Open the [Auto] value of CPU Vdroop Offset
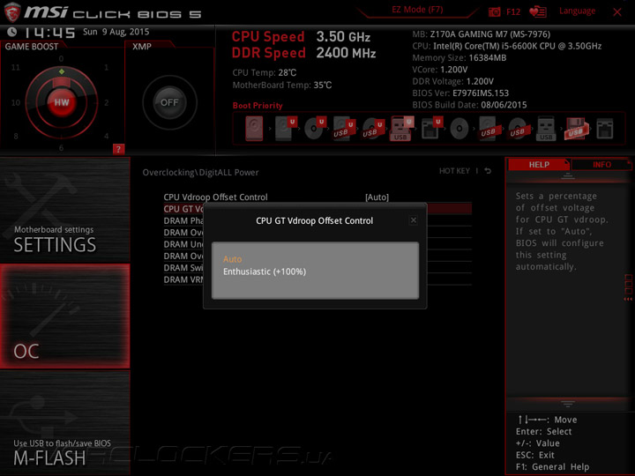This screenshot has width=635, height=476. 377,197
